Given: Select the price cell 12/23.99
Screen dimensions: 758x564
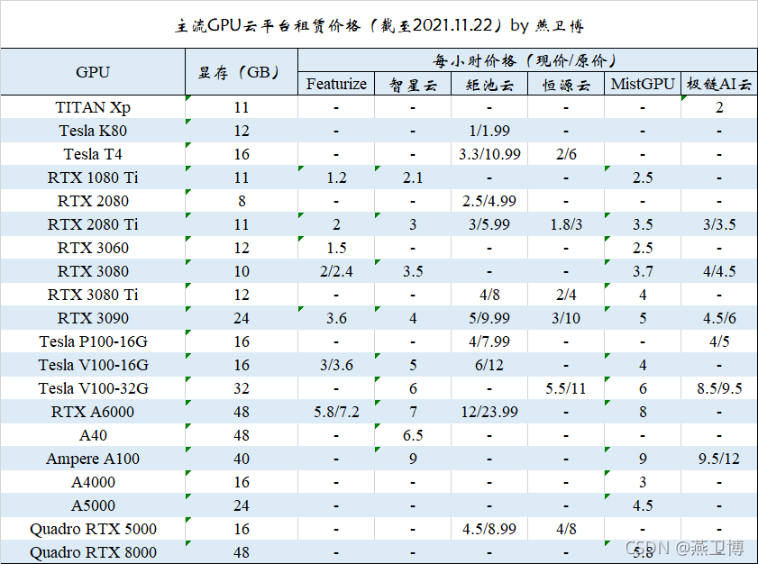Looking at the screenshot, I should point(489,412).
